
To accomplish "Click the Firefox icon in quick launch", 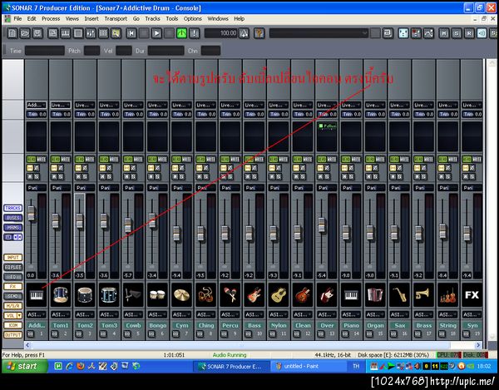I will coord(80,366).
